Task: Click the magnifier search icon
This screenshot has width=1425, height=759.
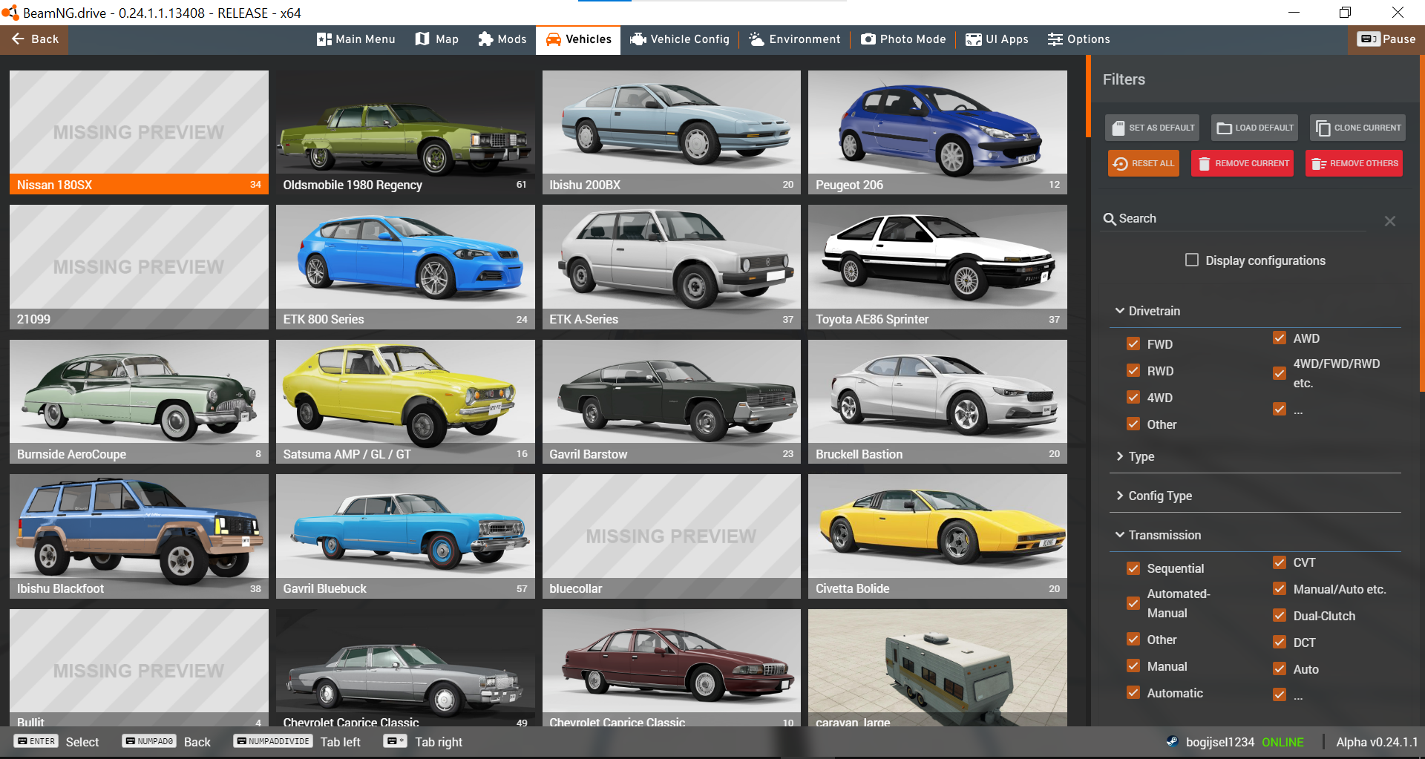Action: point(1110,219)
